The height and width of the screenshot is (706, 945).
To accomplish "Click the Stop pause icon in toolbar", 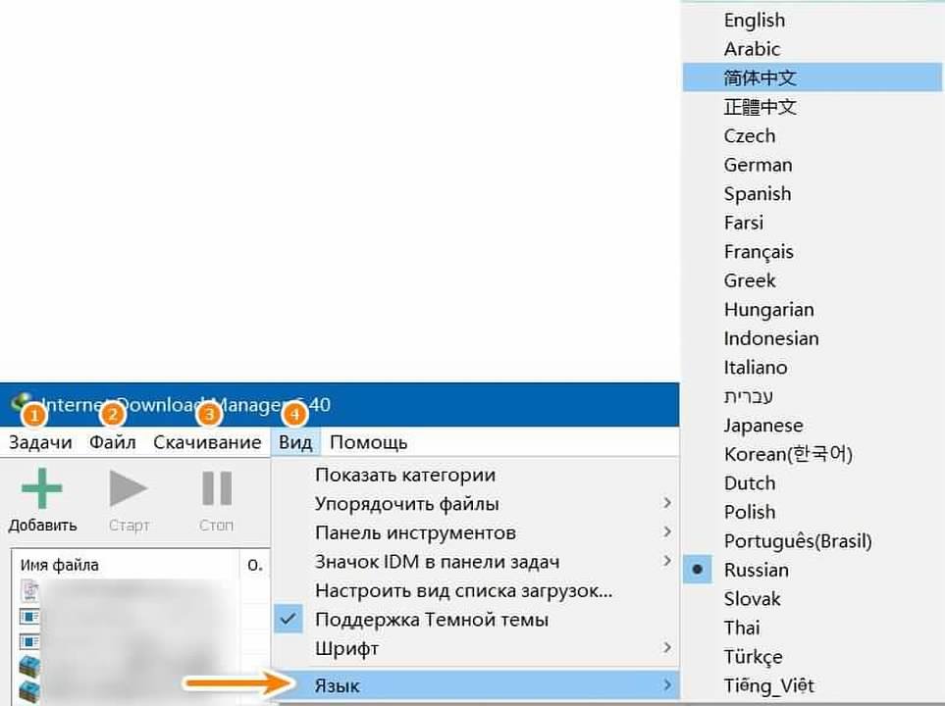I will [217, 488].
